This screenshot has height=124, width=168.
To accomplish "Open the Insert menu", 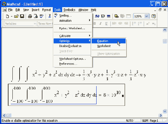I will point(36,10).
